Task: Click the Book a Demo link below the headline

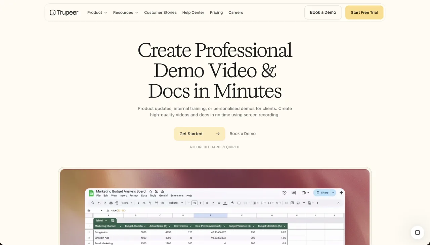Action: [243, 134]
